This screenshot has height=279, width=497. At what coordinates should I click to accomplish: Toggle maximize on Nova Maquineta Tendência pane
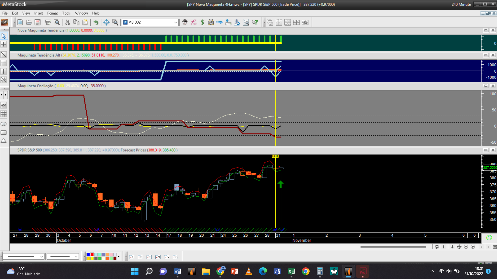click(x=486, y=30)
